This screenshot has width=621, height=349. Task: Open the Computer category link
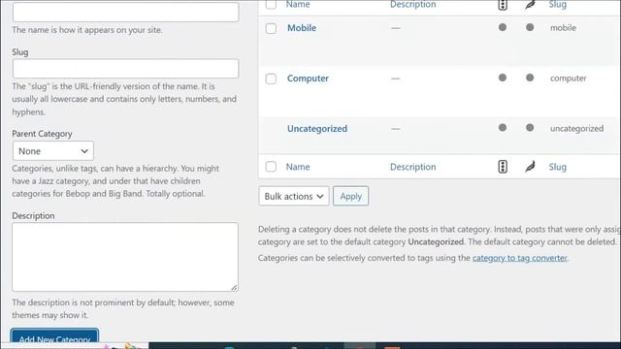pyautogui.click(x=308, y=79)
